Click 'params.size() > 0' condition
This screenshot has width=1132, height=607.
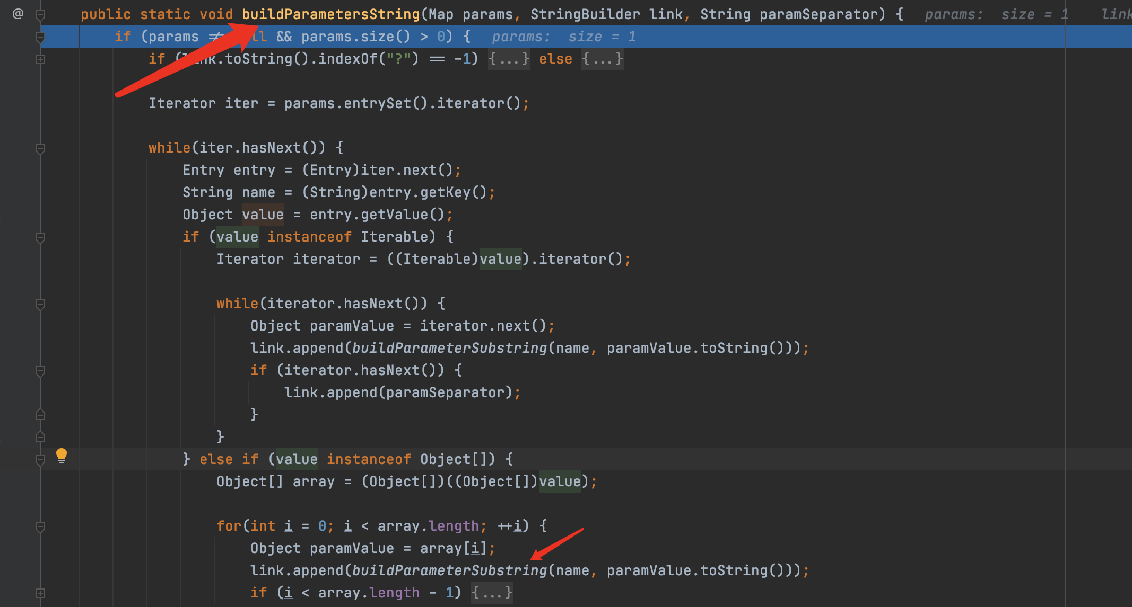pyautogui.click(x=373, y=37)
